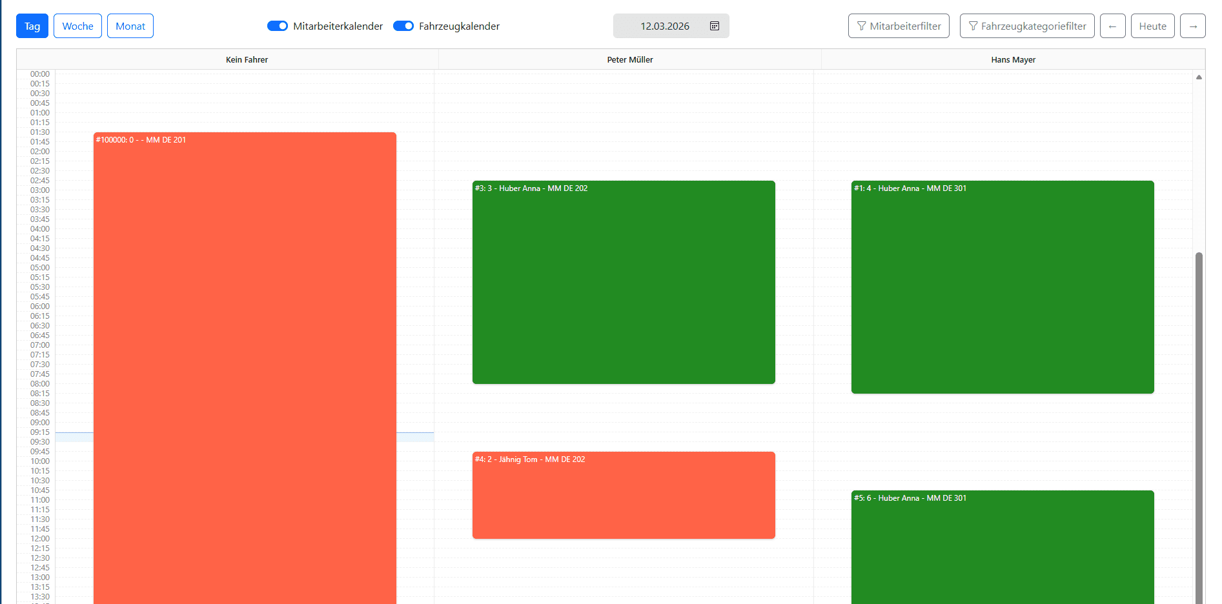Open the Fahrzeugkategoriefilter options
This screenshot has height=604, width=1222.
click(1027, 26)
